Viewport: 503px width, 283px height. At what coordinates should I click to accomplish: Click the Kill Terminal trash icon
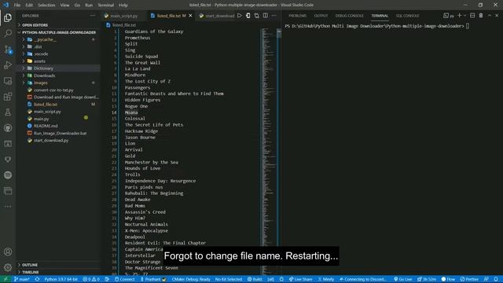(480, 16)
